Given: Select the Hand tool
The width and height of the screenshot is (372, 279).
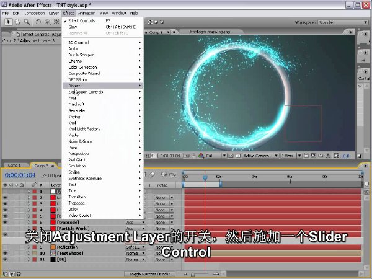Looking at the screenshot, I should pos(17,22).
